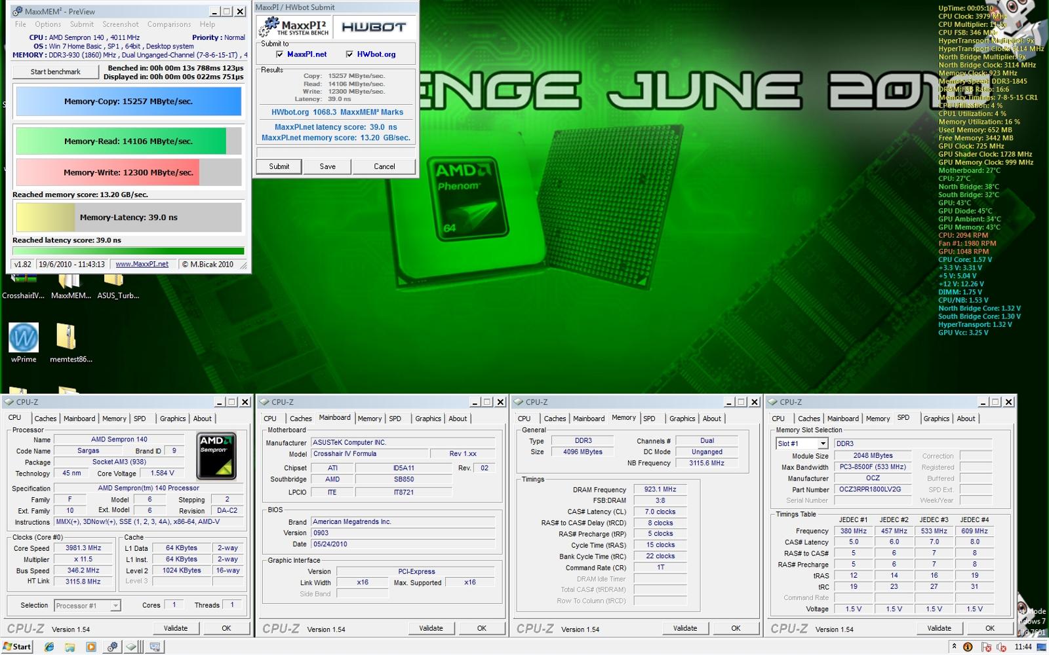The image size is (1049, 655).
Task: Click the Start benchmark button
Action: [55, 72]
